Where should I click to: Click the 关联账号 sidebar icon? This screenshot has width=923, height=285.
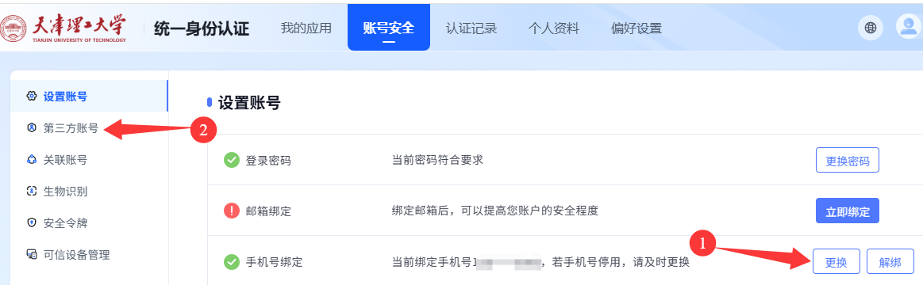click(33, 160)
